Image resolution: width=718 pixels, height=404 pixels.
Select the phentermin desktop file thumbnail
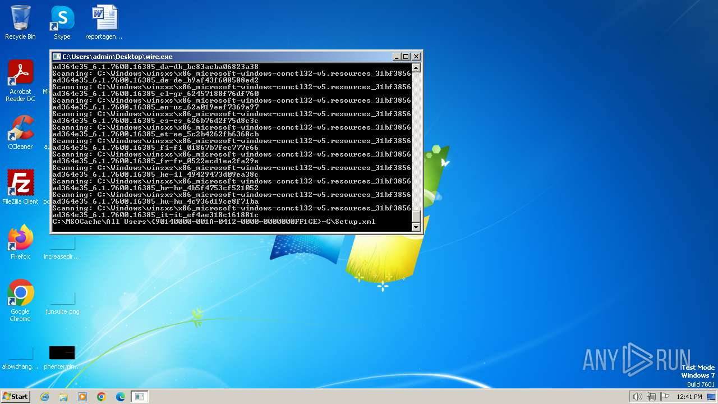62,353
